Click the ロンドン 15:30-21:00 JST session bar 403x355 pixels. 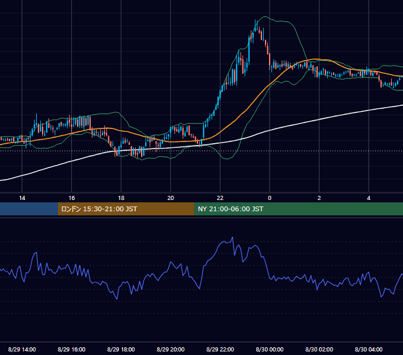(126, 209)
